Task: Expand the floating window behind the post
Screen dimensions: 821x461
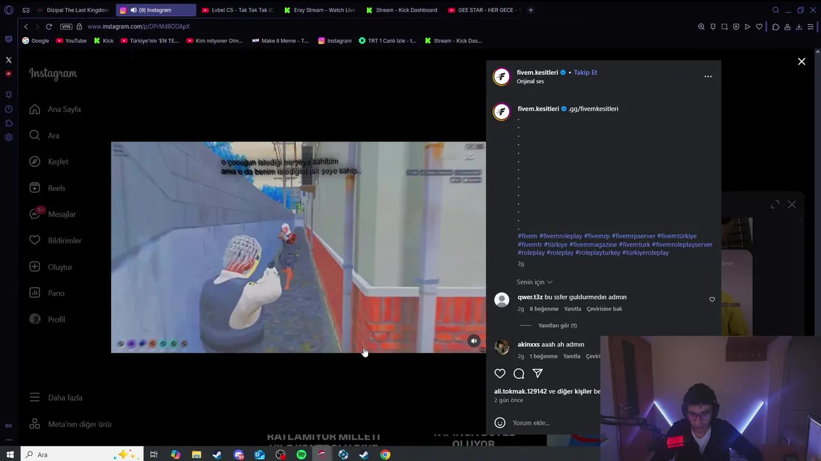Action: pyautogui.click(x=775, y=204)
